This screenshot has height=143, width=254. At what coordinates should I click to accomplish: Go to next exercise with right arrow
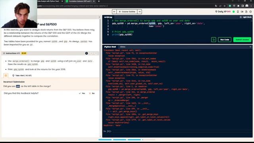tap(139, 12)
